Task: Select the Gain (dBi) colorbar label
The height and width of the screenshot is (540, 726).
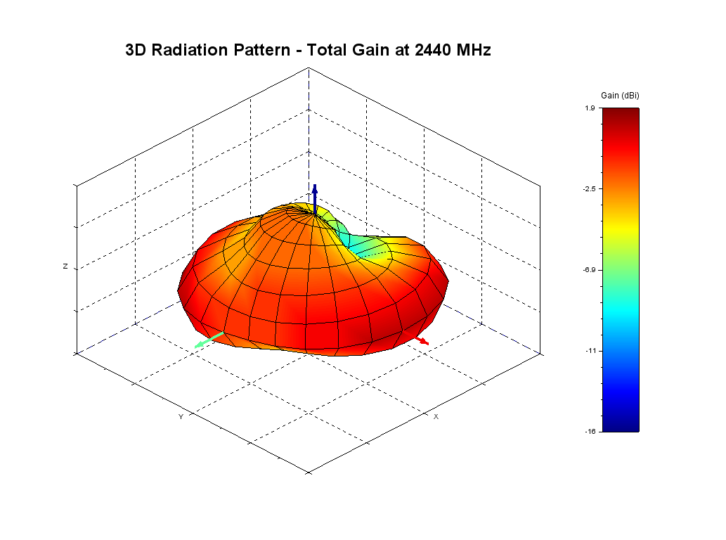Action: (x=620, y=95)
